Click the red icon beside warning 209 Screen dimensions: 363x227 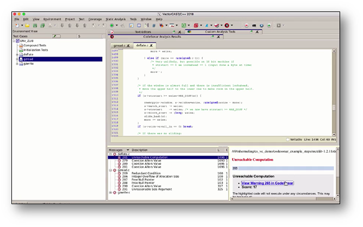pyautogui.click(x=120, y=173)
